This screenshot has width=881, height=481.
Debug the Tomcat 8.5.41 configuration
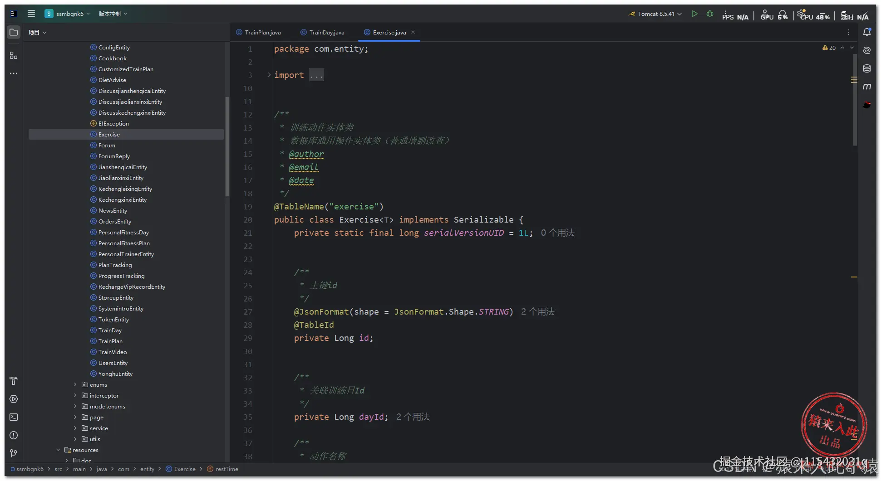point(710,14)
